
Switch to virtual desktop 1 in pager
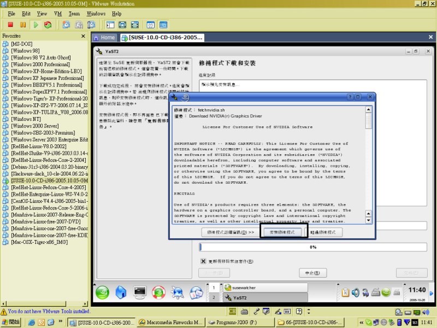pyautogui.click(x=214, y=288)
